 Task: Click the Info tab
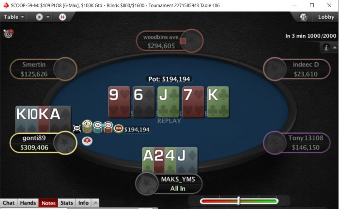coord(83,203)
